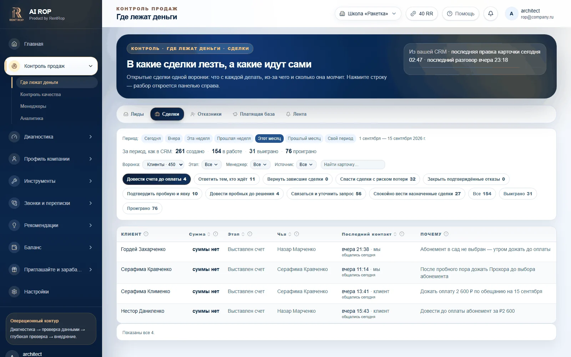Open the Этап filter dropdown
Screen dimensions: 571x357
(x=212, y=165)
